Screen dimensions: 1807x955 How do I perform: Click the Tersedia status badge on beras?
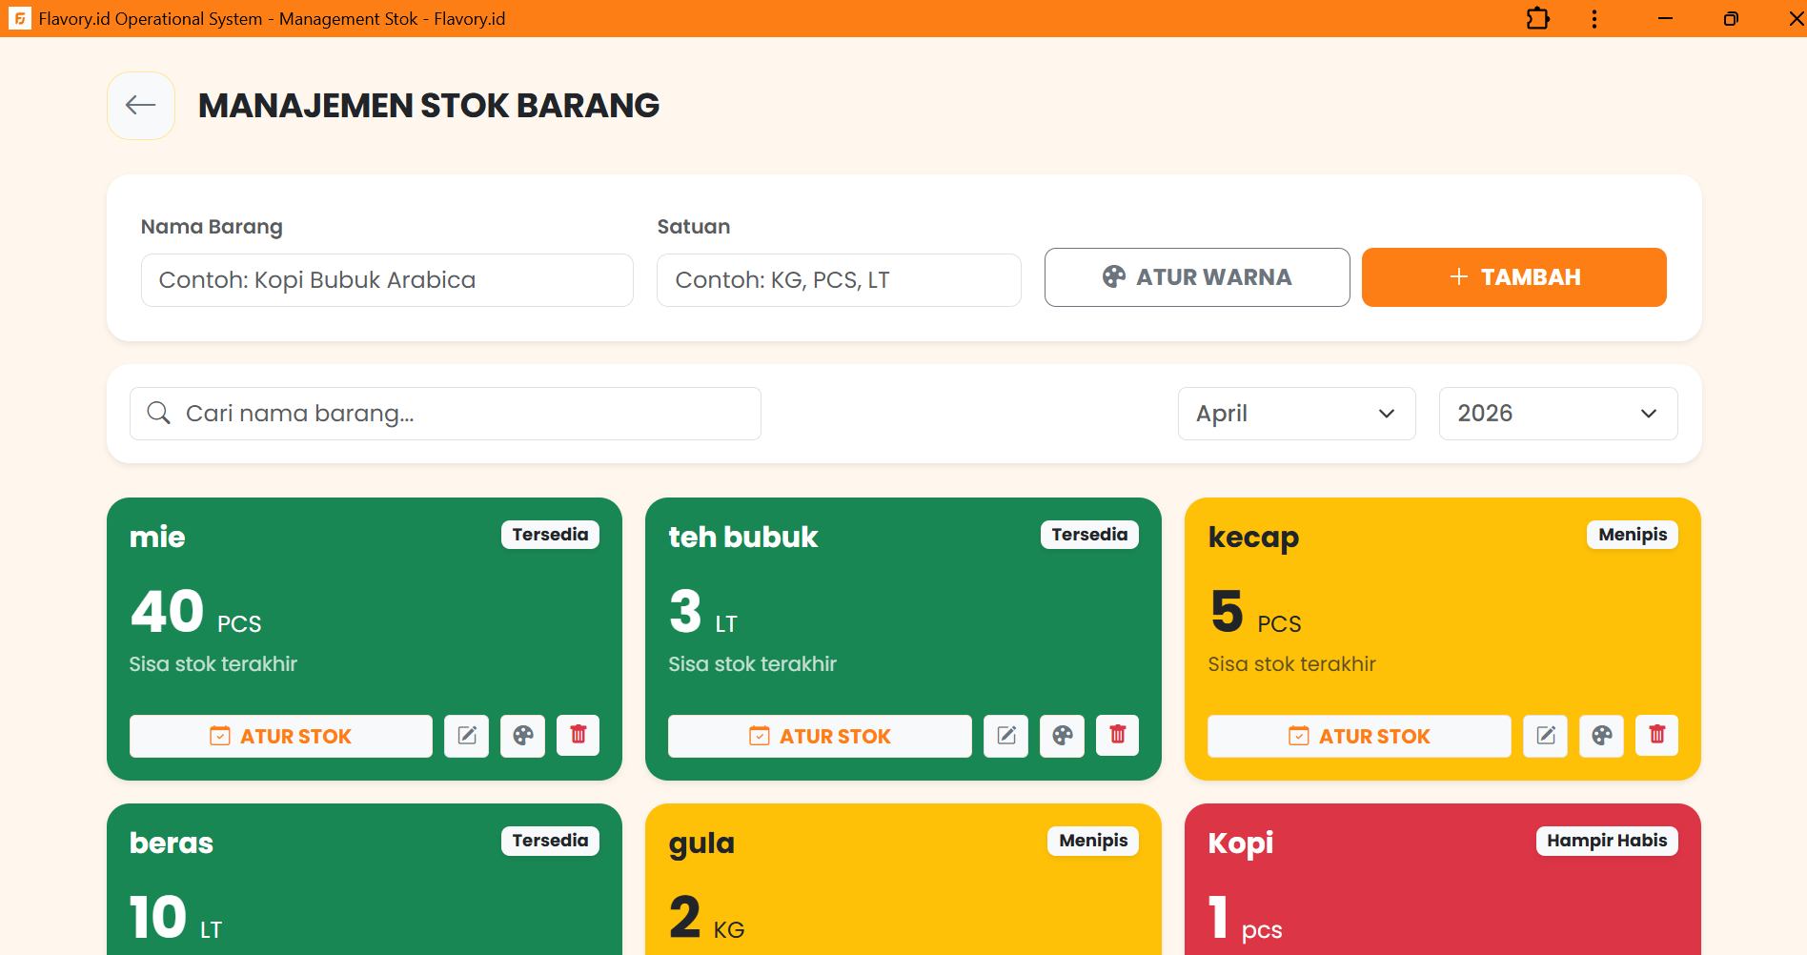[550, 840]
